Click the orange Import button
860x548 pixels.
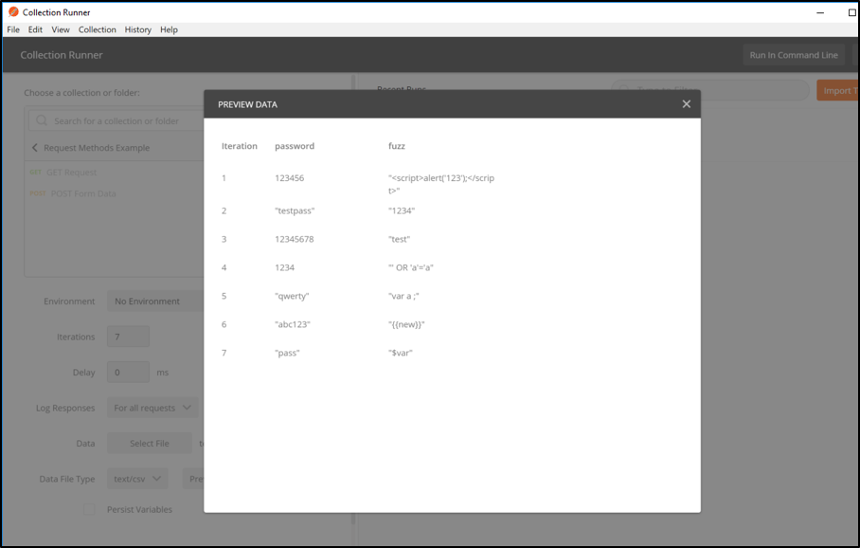coord(837,90)
